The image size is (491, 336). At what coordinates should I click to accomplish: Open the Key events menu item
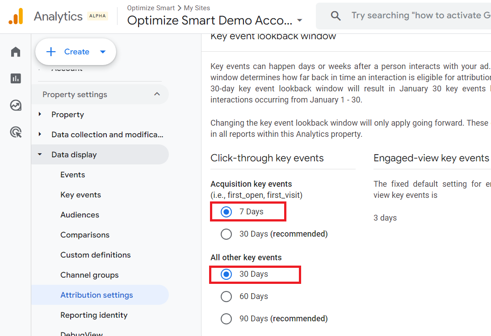(x=80, y=195)
